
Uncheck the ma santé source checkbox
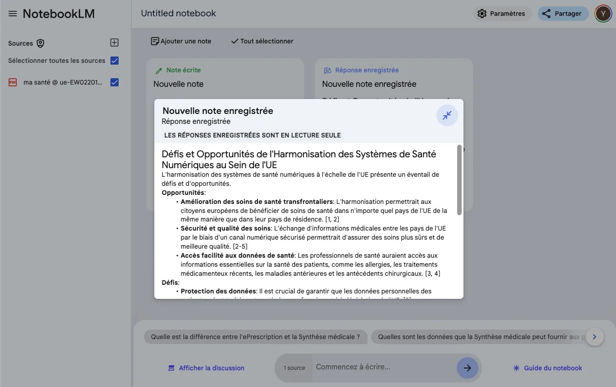click(115, 82)
